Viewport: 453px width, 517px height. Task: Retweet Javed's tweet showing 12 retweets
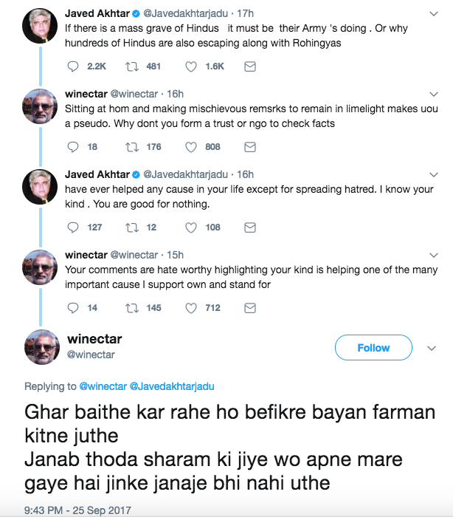coord(132,227)
